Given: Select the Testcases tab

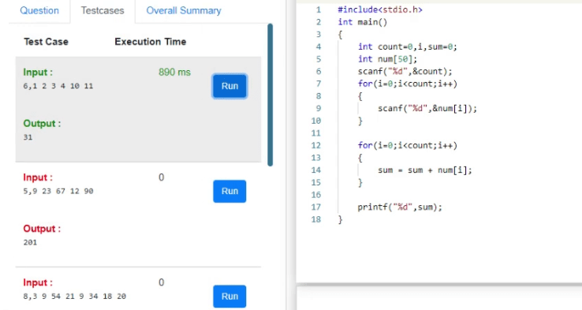Looking at the screenshot, I should pyautogui.click(x=103, y=10).
